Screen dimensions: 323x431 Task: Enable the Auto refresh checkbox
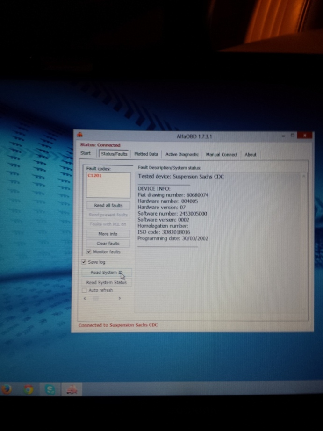[85, 290]
